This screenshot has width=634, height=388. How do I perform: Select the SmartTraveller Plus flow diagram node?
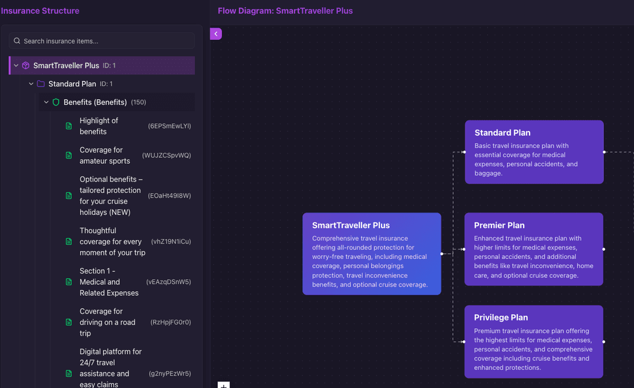tap(372, 254)
